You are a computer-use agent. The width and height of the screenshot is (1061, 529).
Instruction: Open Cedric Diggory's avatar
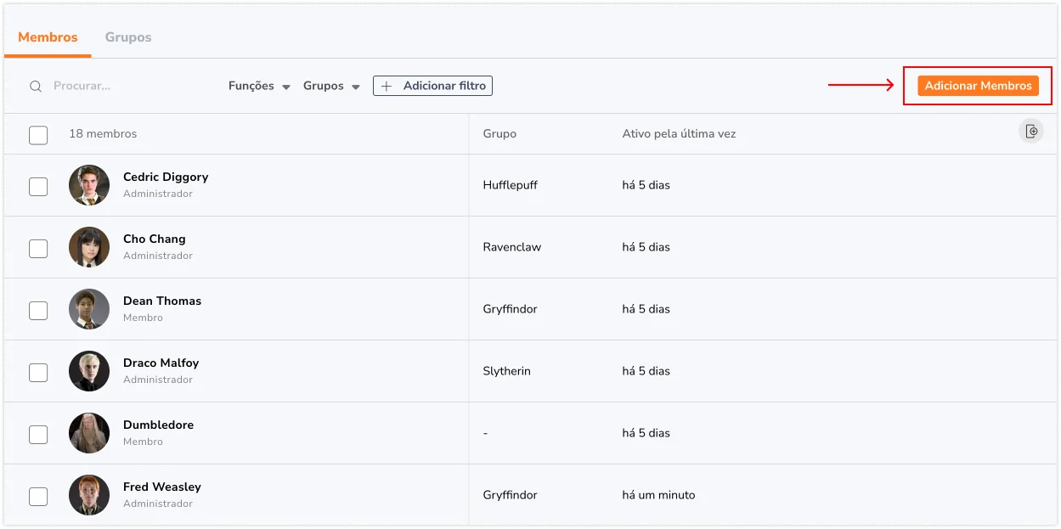pos(89,185)
